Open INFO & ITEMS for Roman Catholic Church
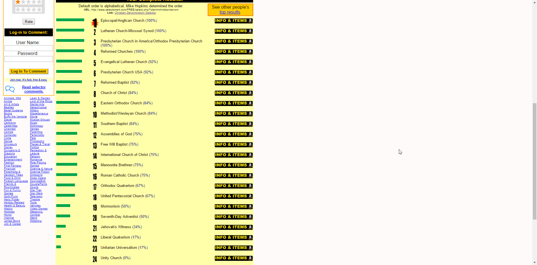537x265 pixels. pyautogui.click(x=234, y=175)
